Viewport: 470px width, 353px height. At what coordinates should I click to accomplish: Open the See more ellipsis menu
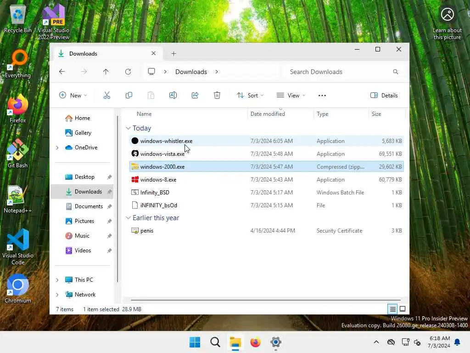(x=322, y=96)
